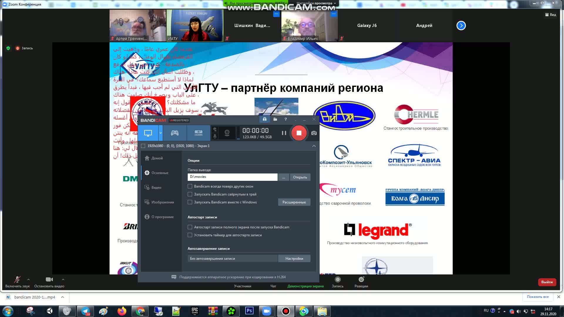Switch to Zoom taskbar icon

click(267, 311)
